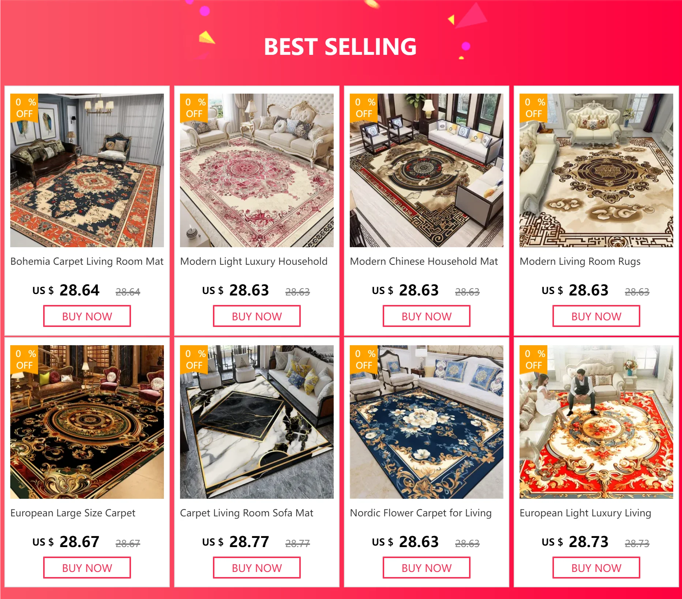
Task: Buy the European Light Luxury Living rug
Action: coord(596,568)
